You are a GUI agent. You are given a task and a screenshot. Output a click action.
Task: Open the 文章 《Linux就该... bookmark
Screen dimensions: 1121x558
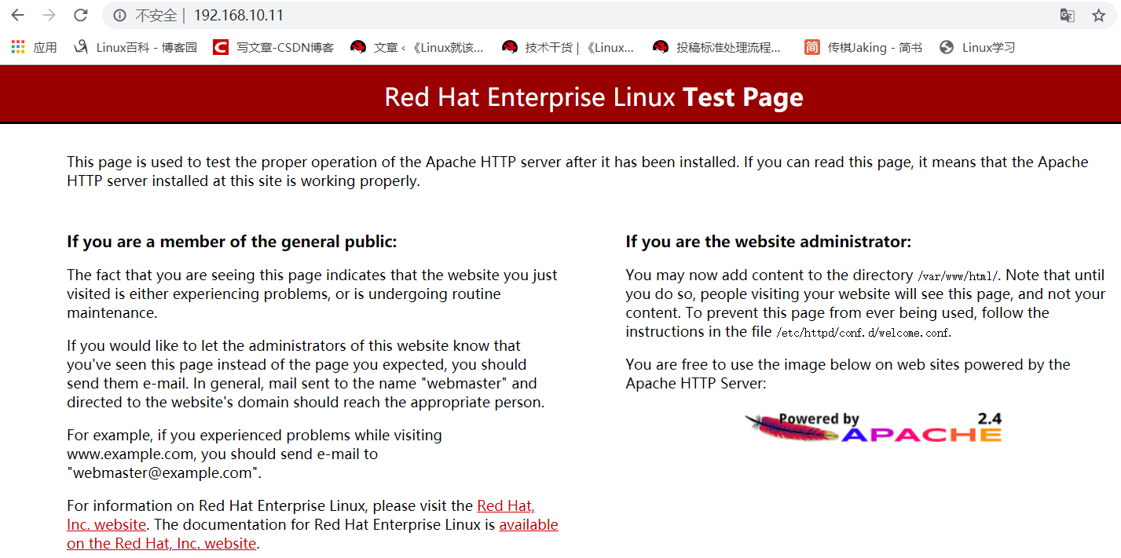pyautogui.click(x=417, y=47)
